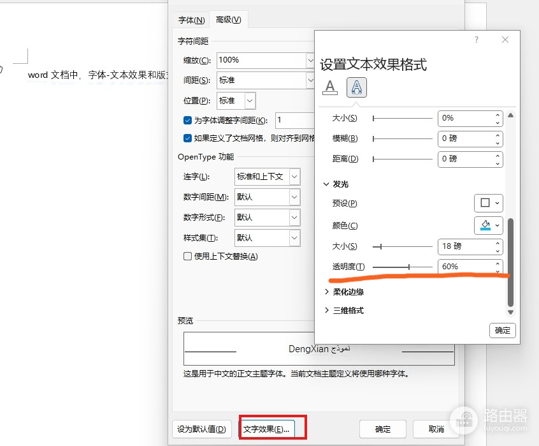Open the 连字(L) dropdown

coord(294,177)
